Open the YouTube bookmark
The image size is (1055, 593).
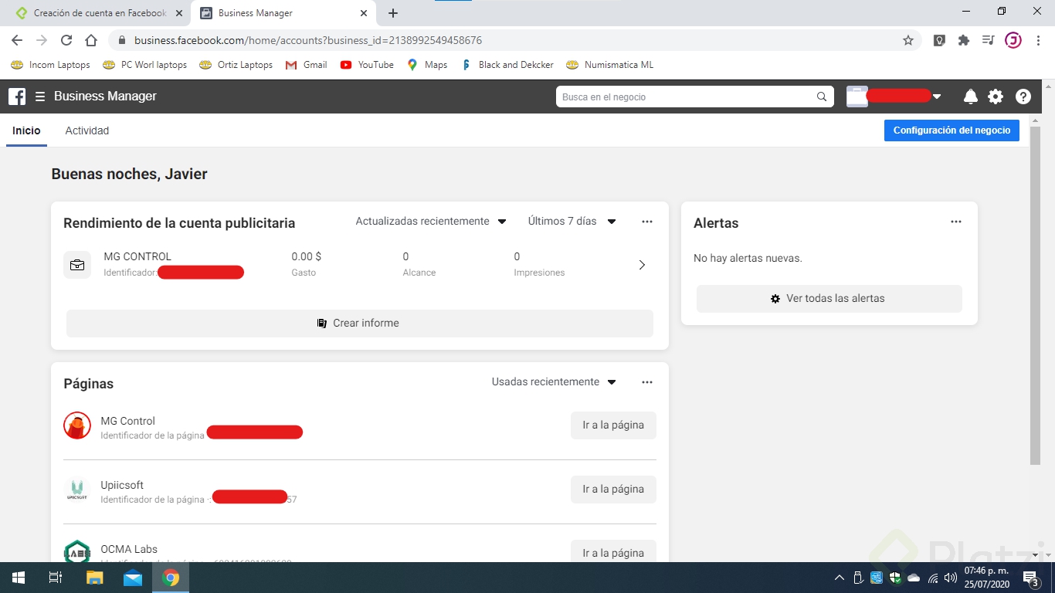[367, 65]
